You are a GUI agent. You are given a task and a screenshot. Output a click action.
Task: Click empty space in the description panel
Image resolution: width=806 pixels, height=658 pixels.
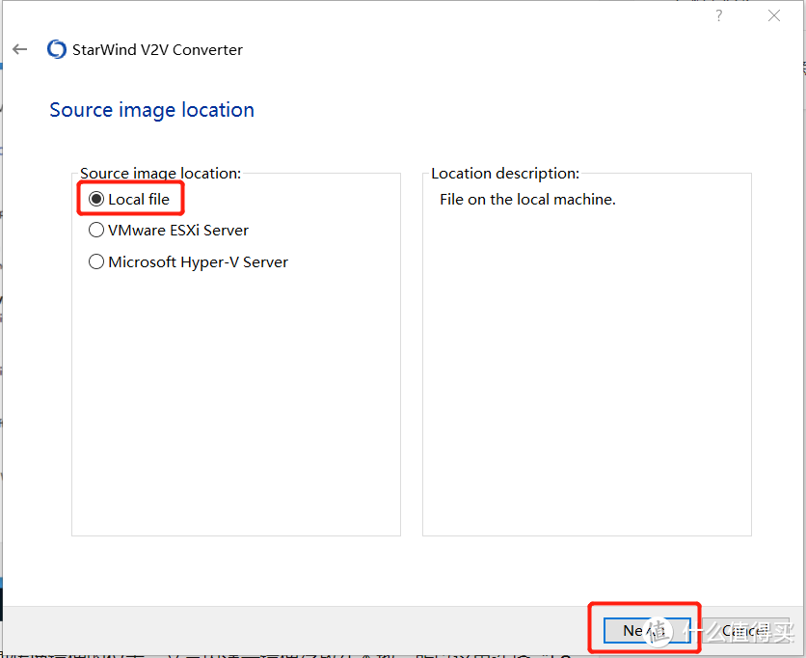[586, 386]
